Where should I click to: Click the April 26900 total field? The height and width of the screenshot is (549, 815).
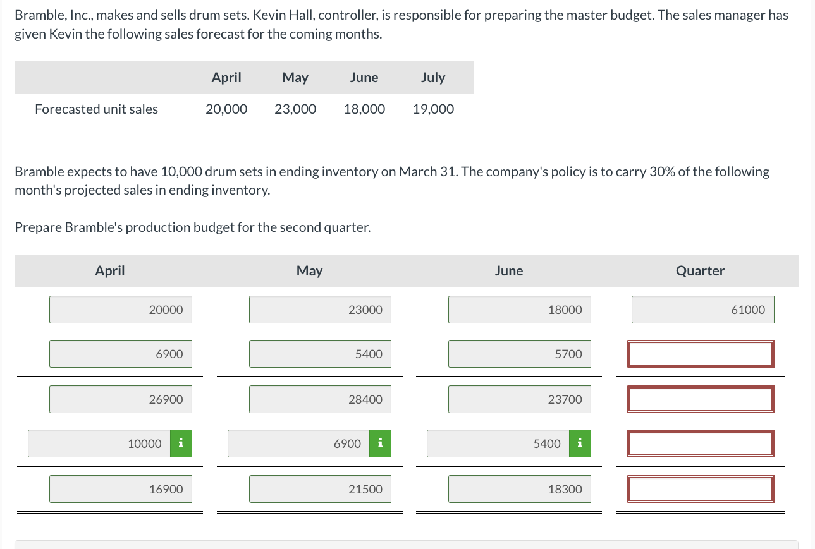[121, 399]
